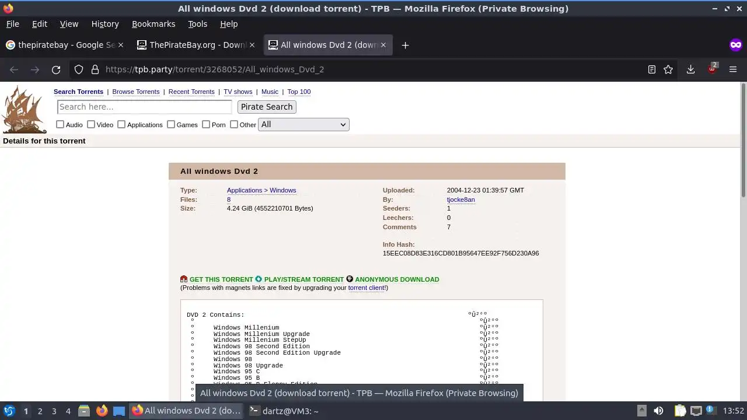Launch Firefox from taskbar launcher
The image size is (747, 420).
(x=102, y=411)
